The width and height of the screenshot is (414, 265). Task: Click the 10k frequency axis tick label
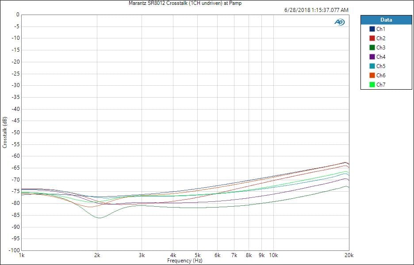pos(273,255)
